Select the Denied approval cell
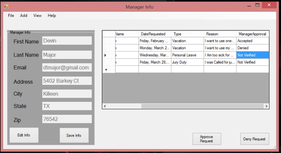The width and height of the screenshot is (281, 153). pyautogui.click(x=252, y=48)
